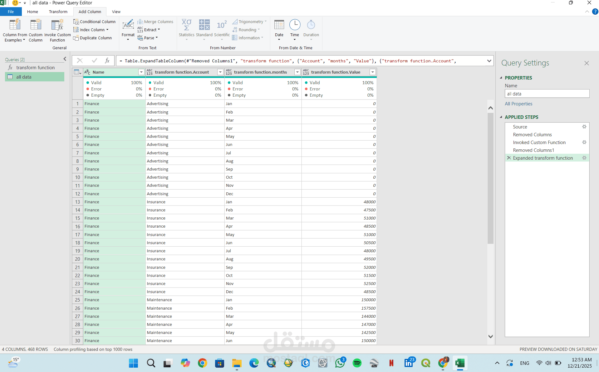
Task: Open Rounding options
Action: (246, 30)
